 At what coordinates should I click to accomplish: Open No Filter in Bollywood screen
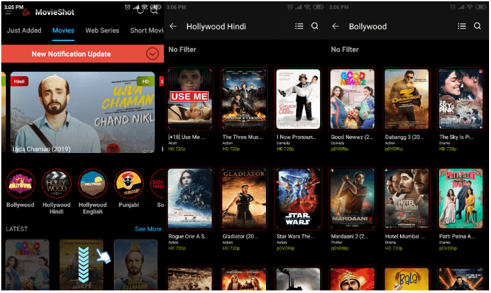[x=345, y=49]
